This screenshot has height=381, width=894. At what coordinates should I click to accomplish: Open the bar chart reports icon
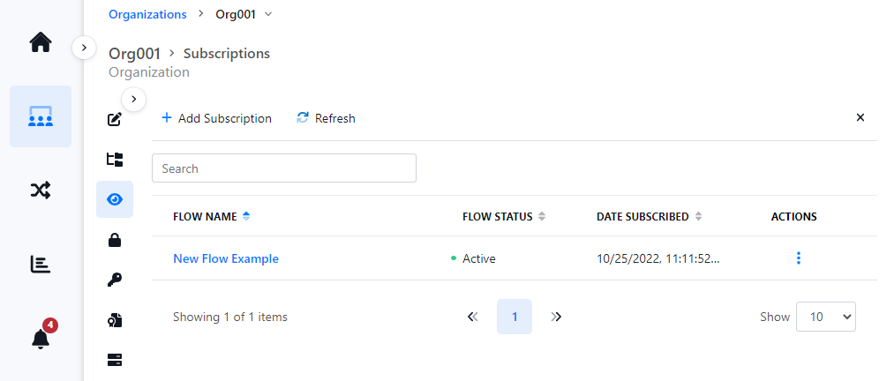point(41,264)
